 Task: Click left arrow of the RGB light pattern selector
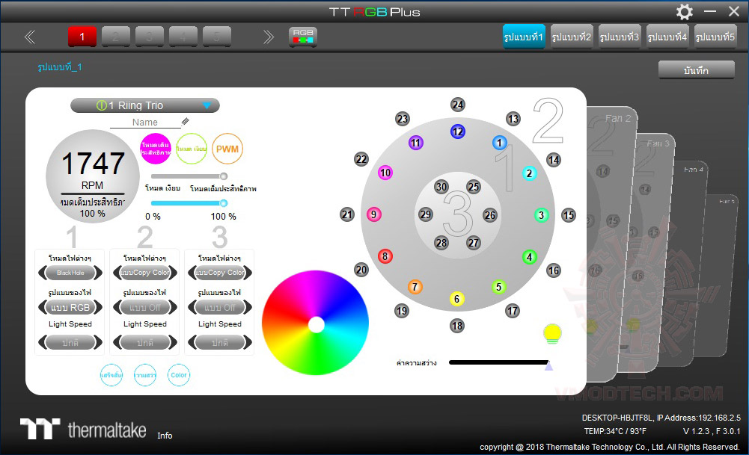click(42, 308)
